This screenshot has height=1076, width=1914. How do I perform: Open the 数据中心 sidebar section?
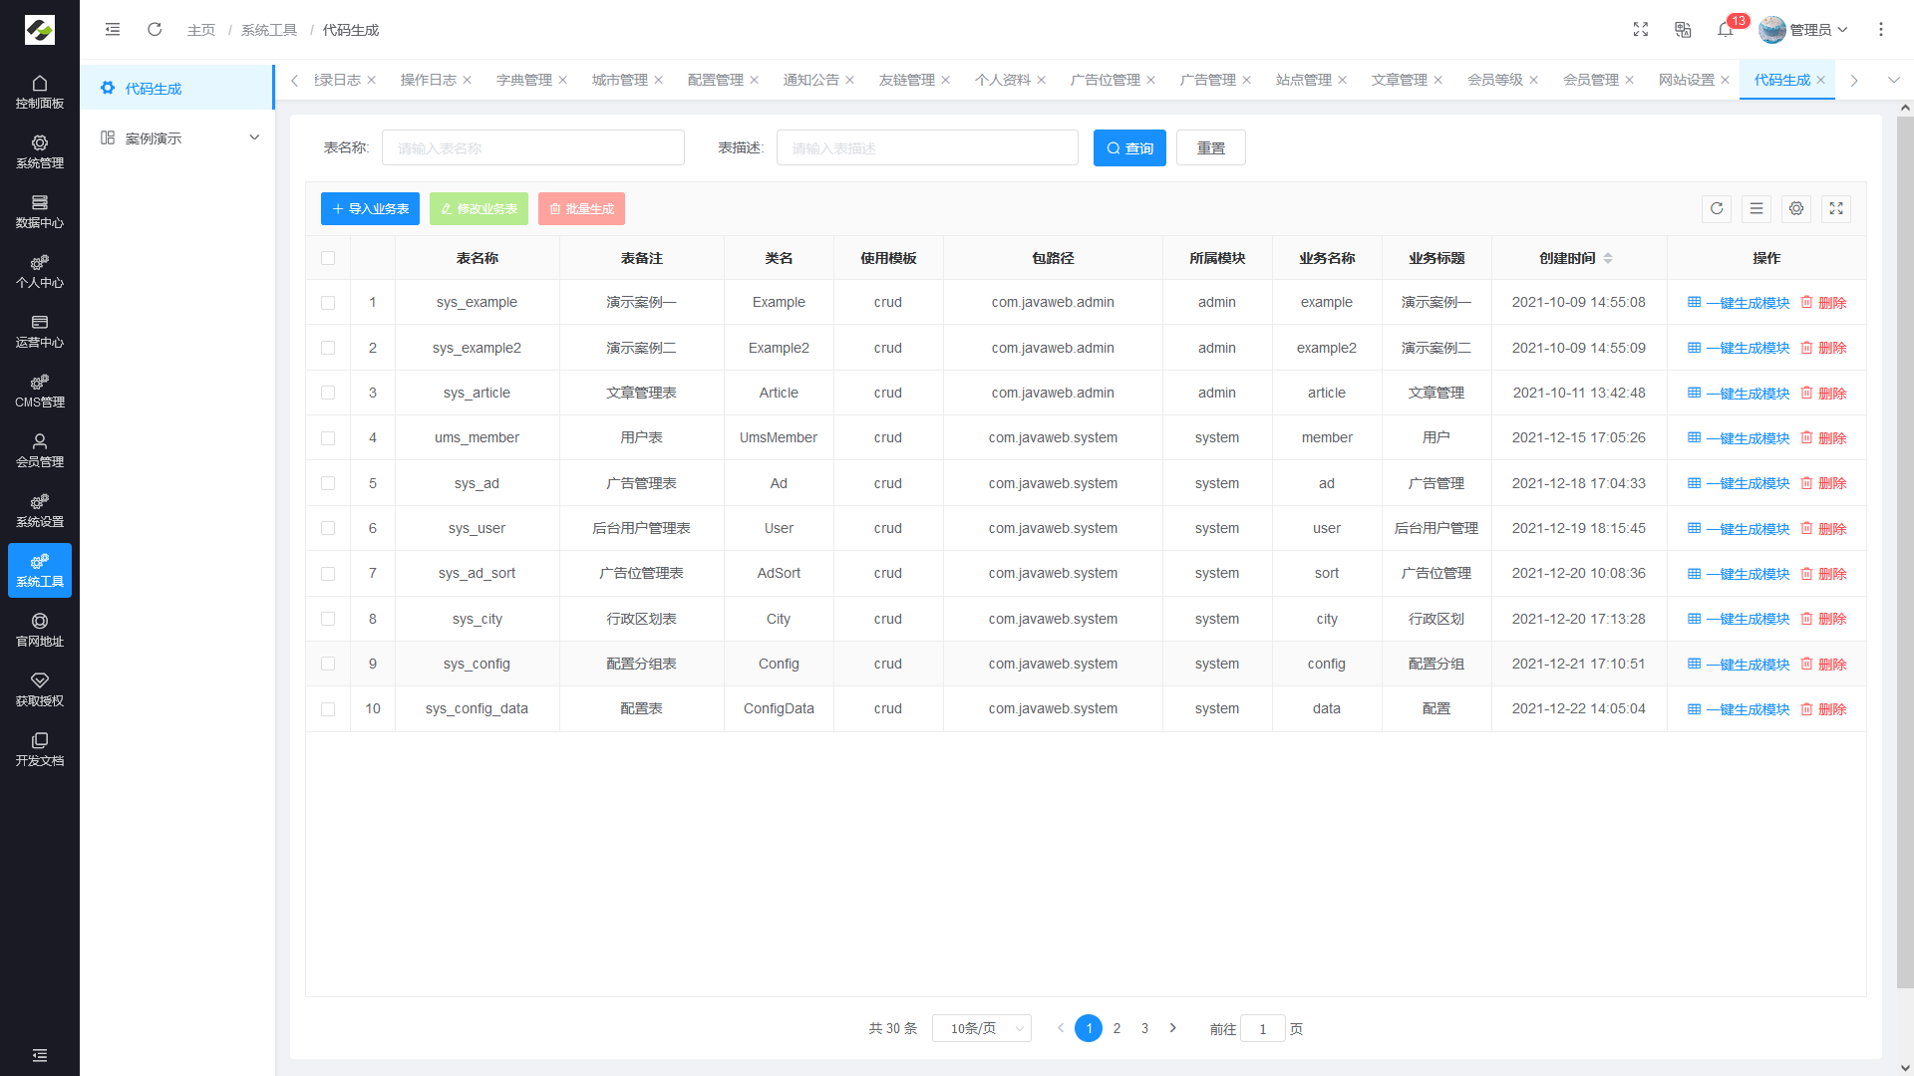pyautogui.click(x=40, y=211)
